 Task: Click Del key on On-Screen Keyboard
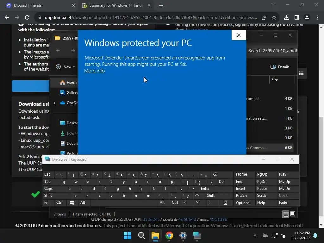[225, 182]
